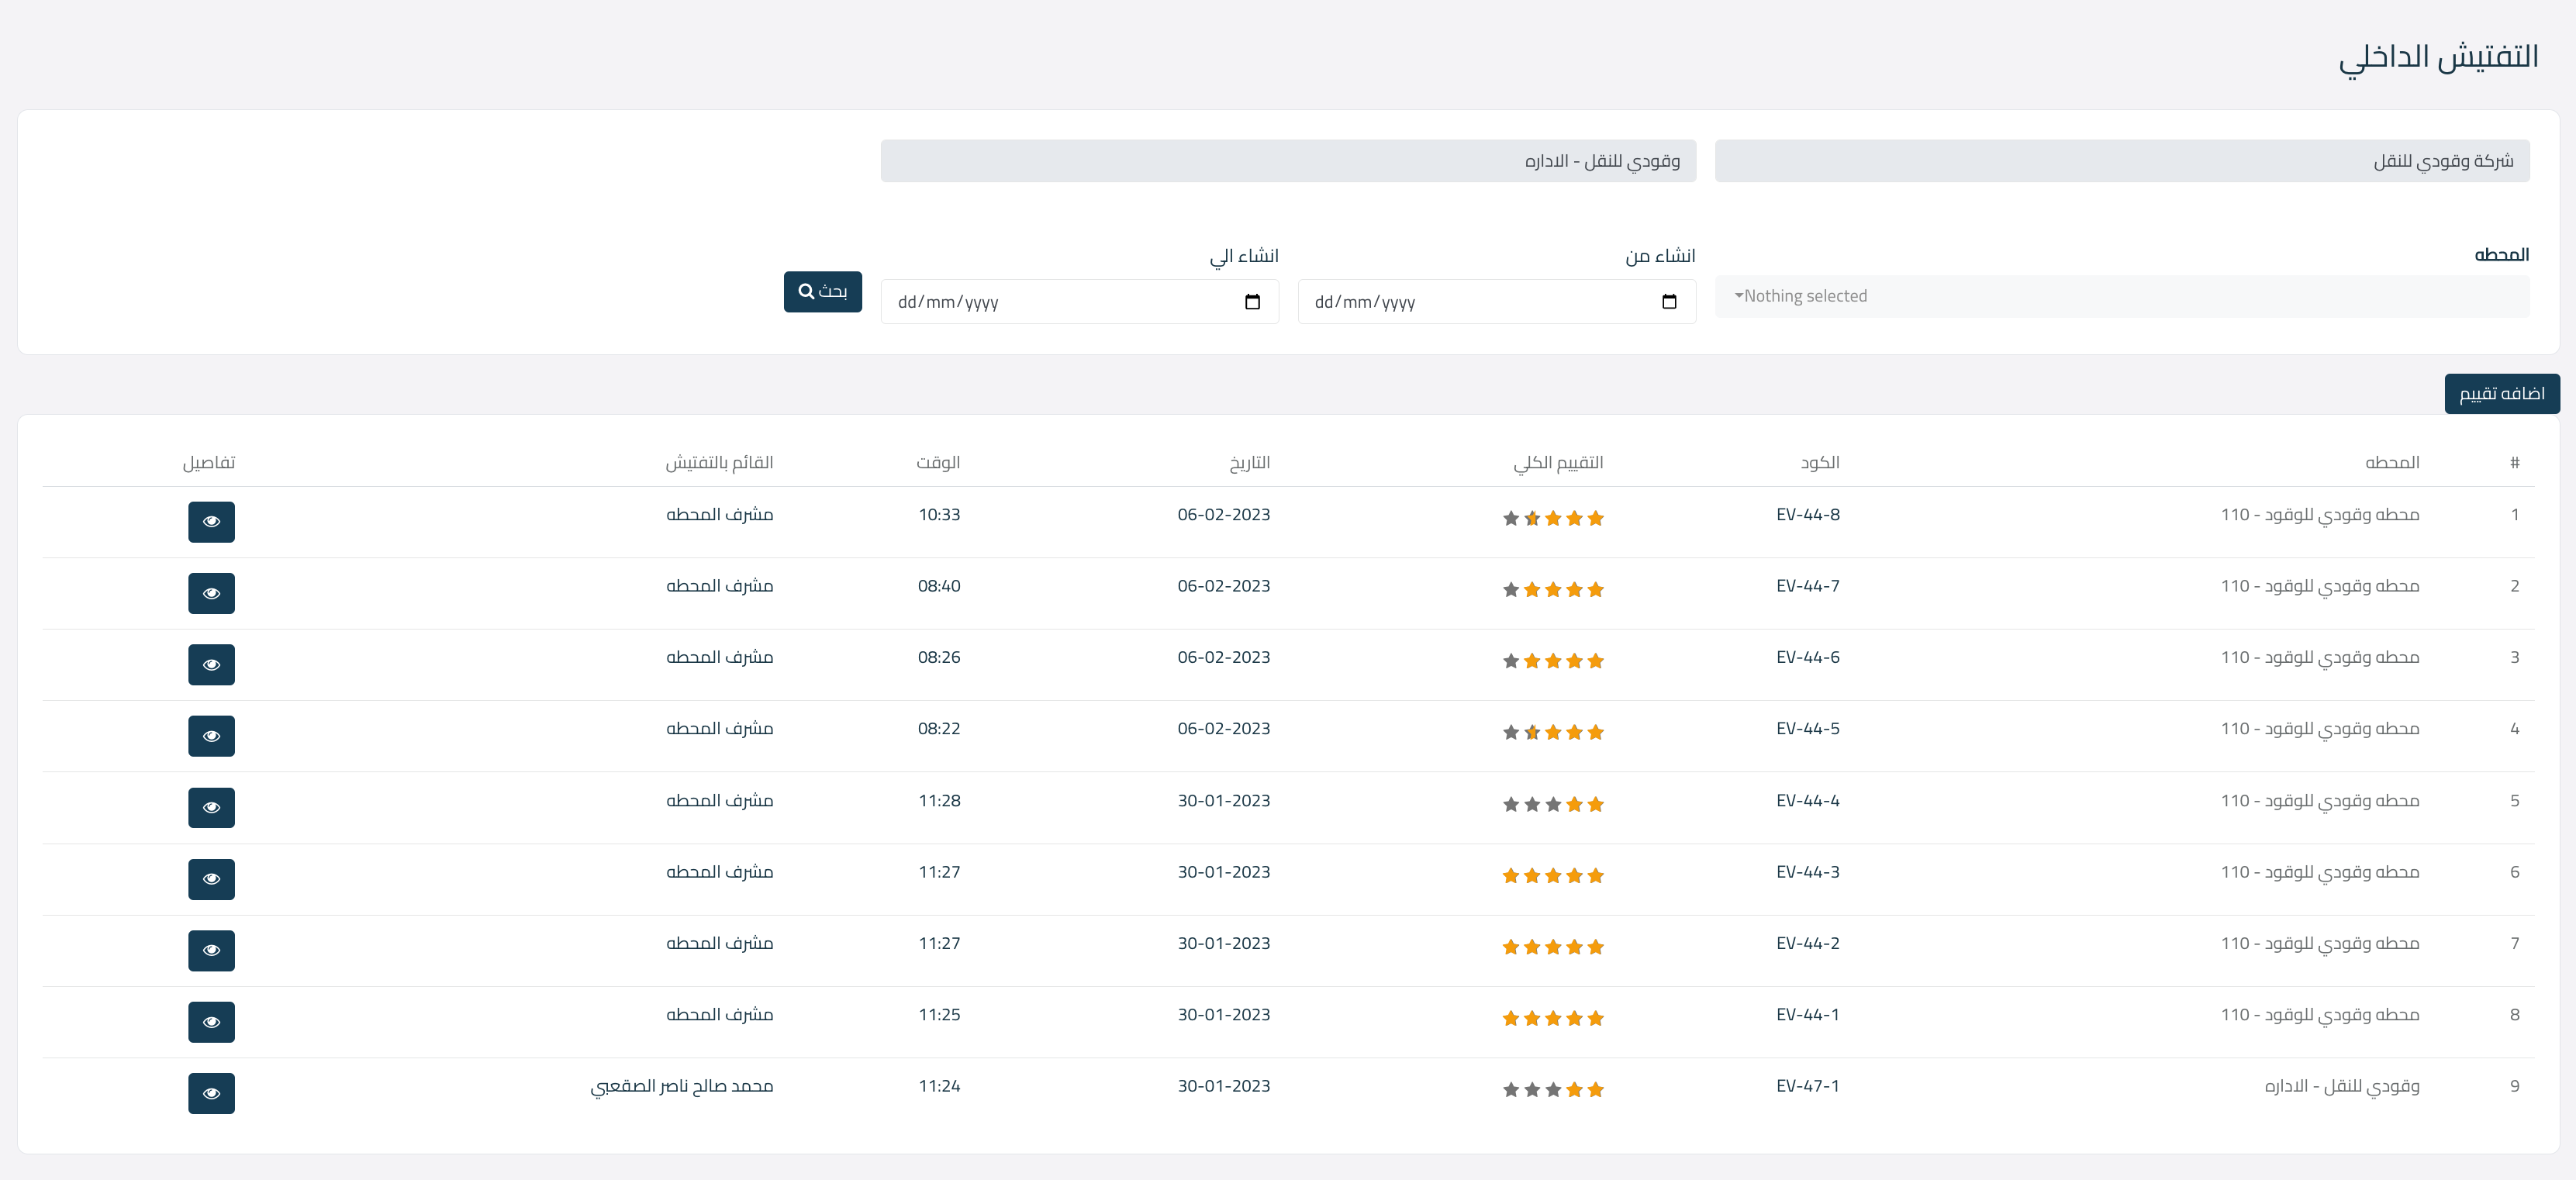
Task: Click the بحث search button
Action: 822,292
